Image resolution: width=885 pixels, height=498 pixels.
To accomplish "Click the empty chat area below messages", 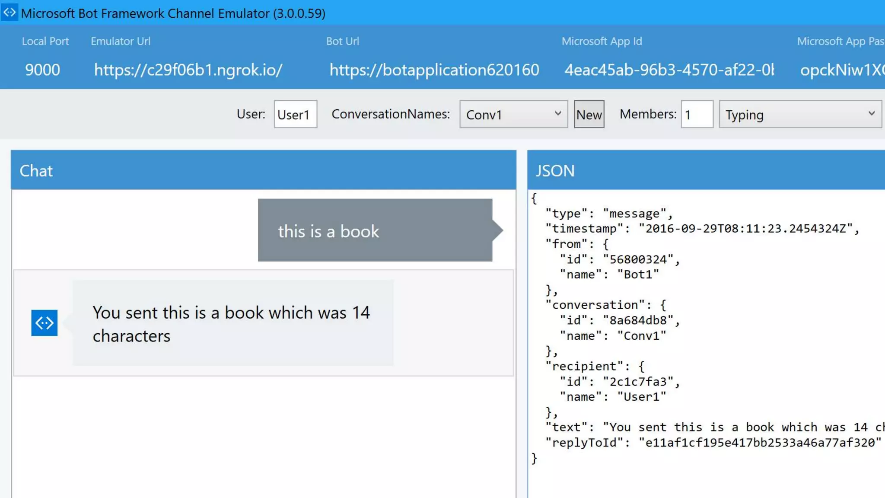I will click(263, 437).
